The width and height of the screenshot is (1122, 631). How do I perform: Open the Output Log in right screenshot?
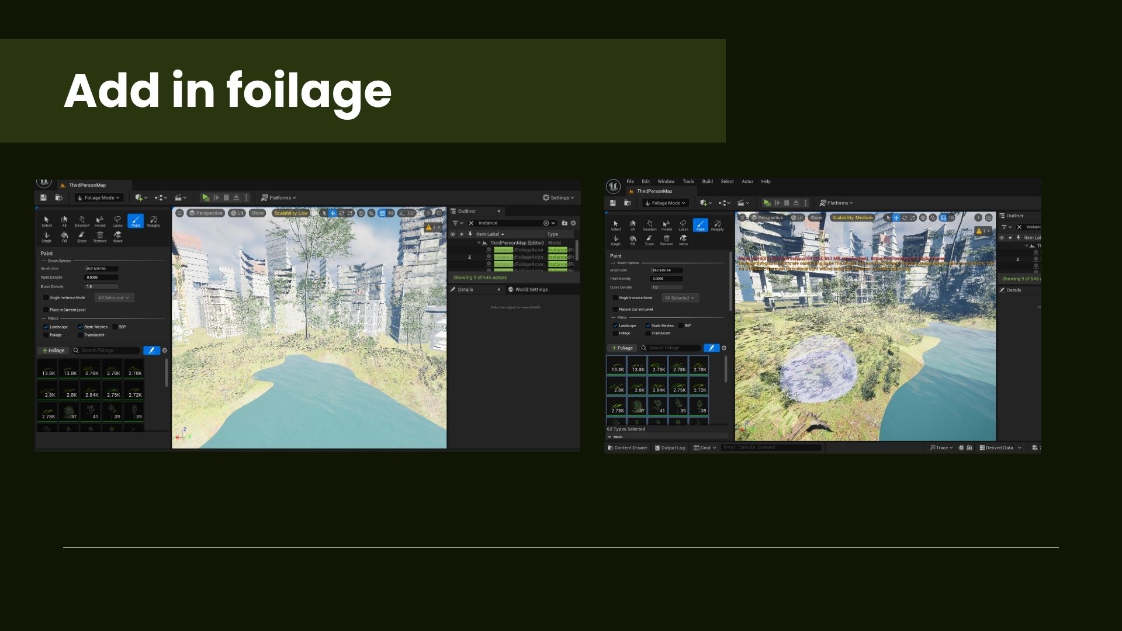point(670,448)
